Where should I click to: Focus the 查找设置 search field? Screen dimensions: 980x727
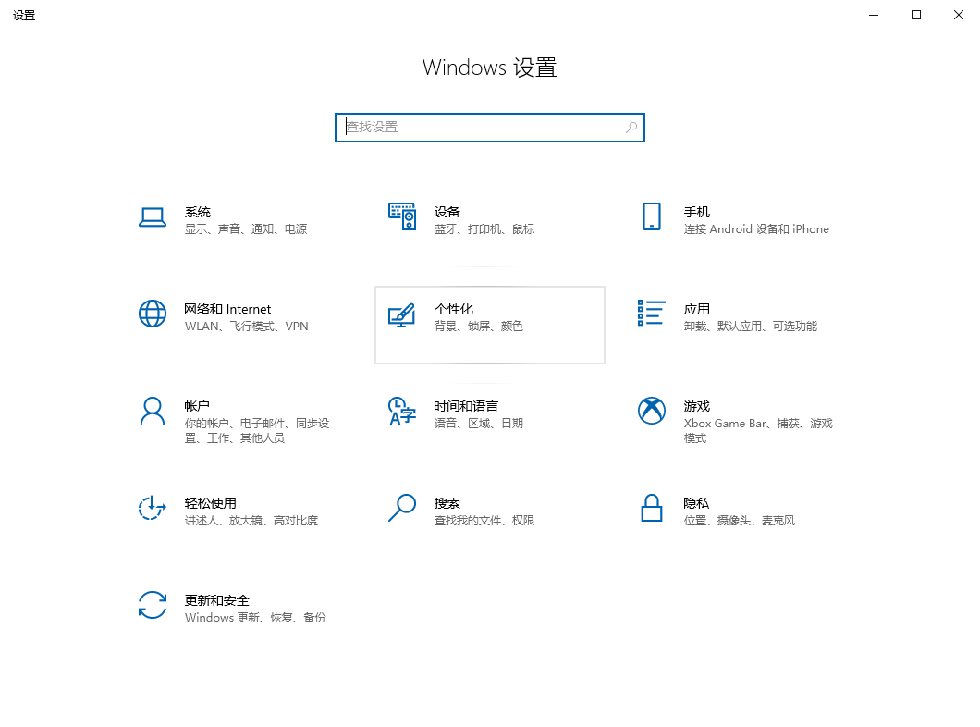479,128
